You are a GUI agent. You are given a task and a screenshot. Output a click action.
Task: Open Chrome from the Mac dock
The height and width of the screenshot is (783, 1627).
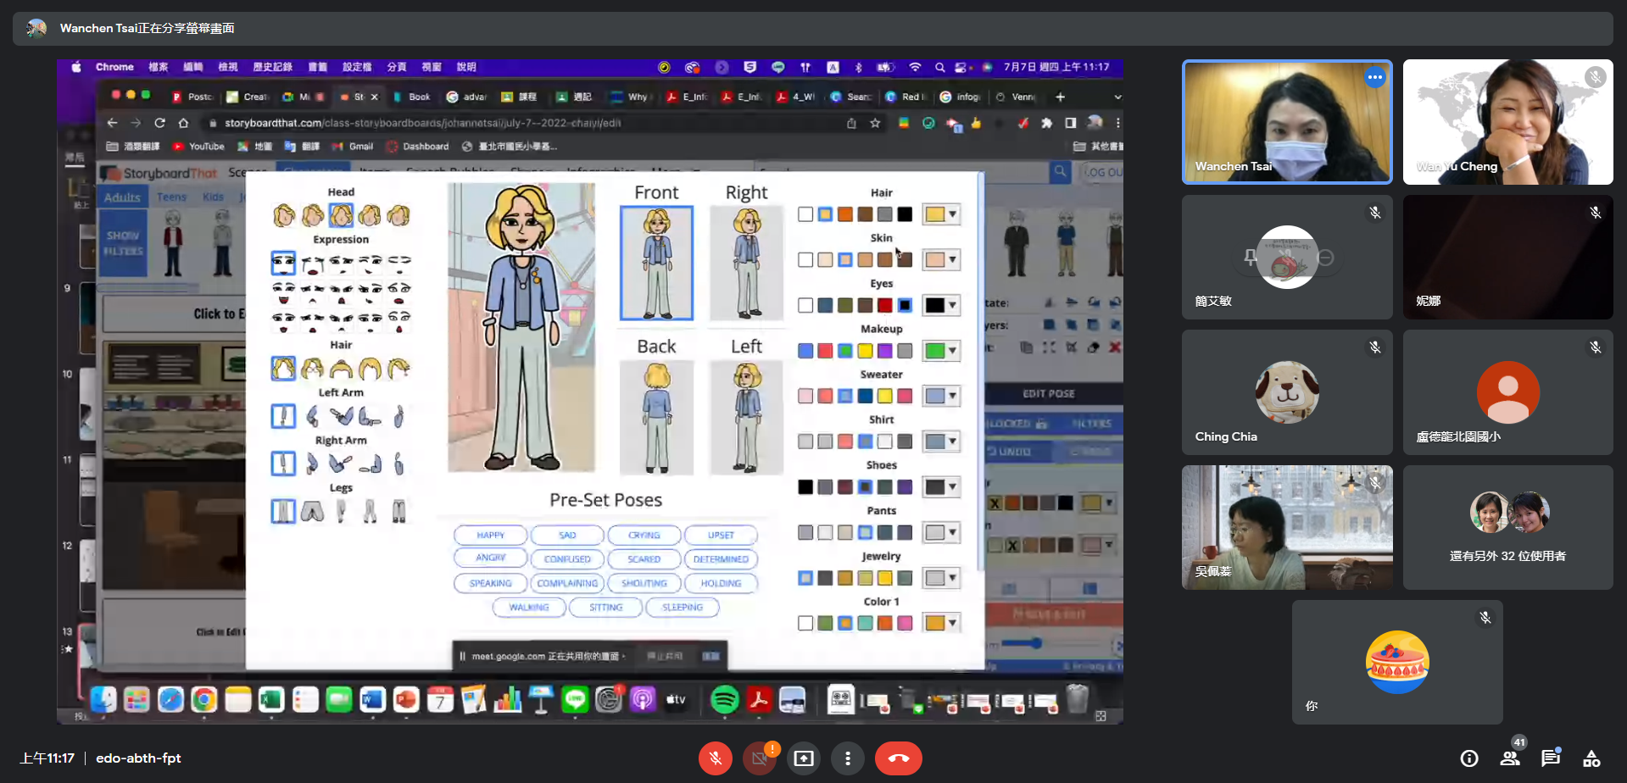pos(203,699)
